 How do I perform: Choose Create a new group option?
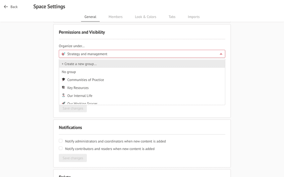pos(142,64)
